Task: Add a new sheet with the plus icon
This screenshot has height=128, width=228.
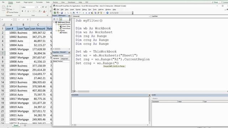Action: (25, 126)
